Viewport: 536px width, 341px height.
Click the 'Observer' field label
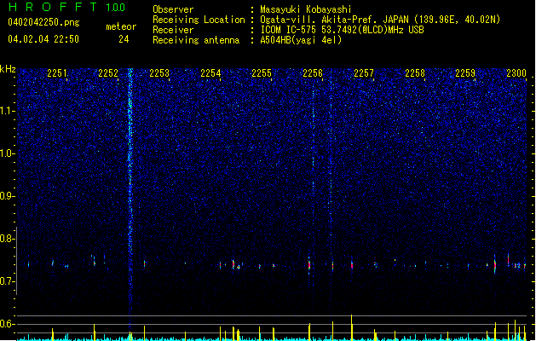173,9
